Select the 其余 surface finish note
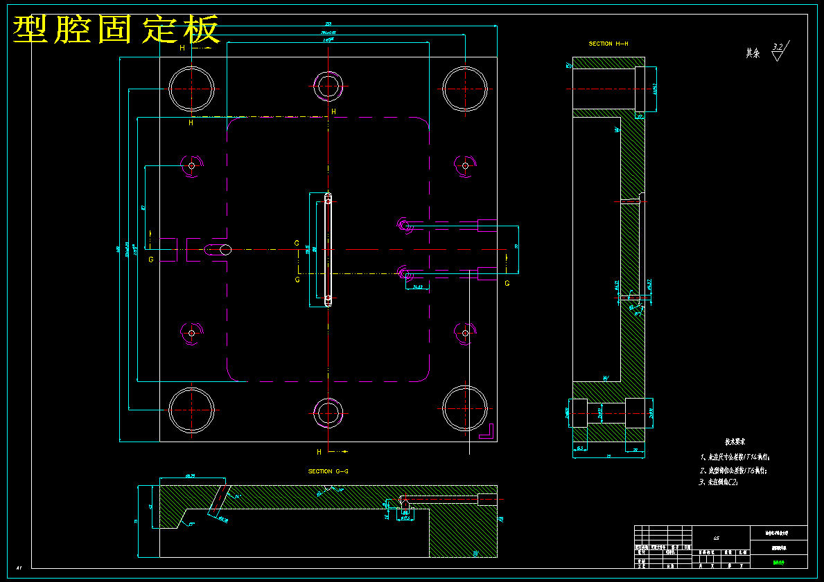 (753, 53)
